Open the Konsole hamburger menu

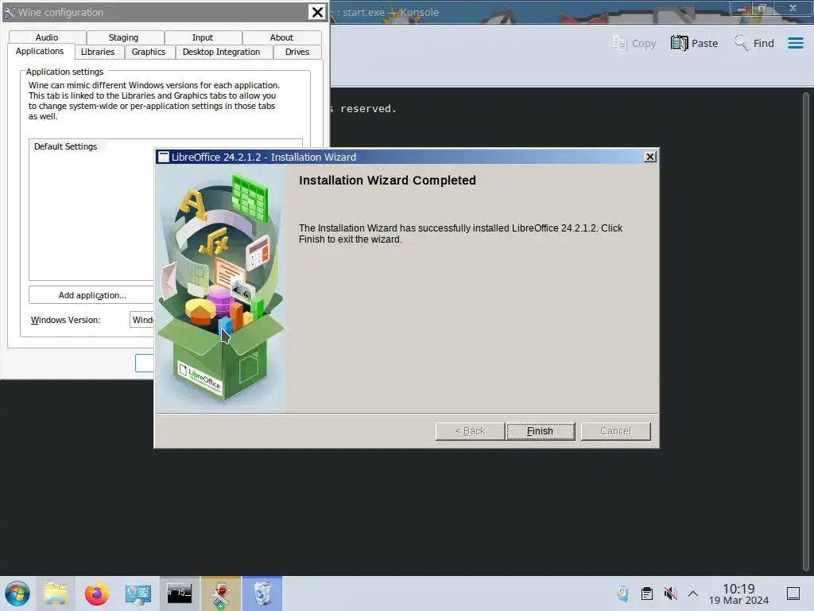tap(795, 43)
